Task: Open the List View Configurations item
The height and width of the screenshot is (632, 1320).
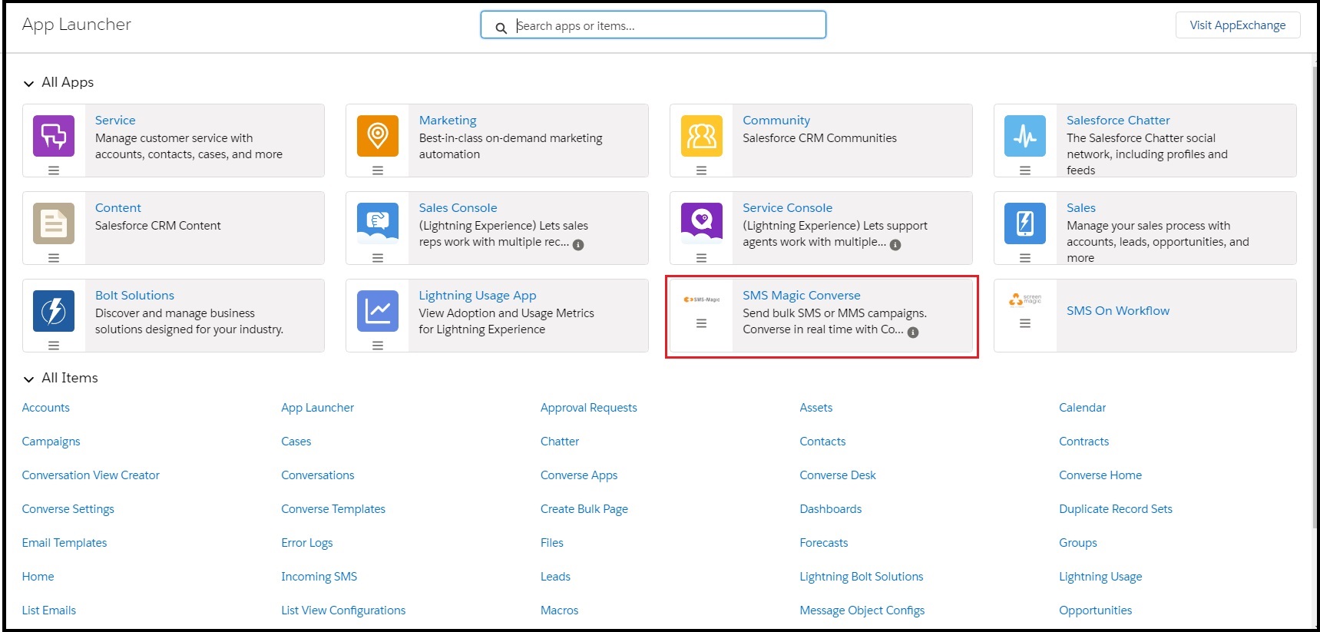Action: [x=343, y=610]
